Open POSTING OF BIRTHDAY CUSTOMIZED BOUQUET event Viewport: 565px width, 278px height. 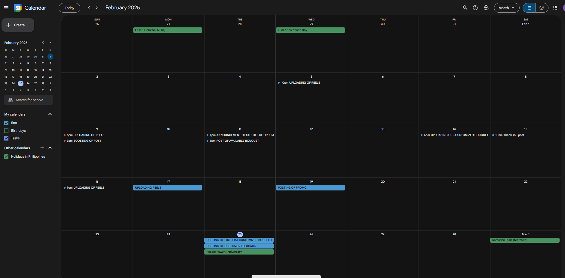(239, 240)
